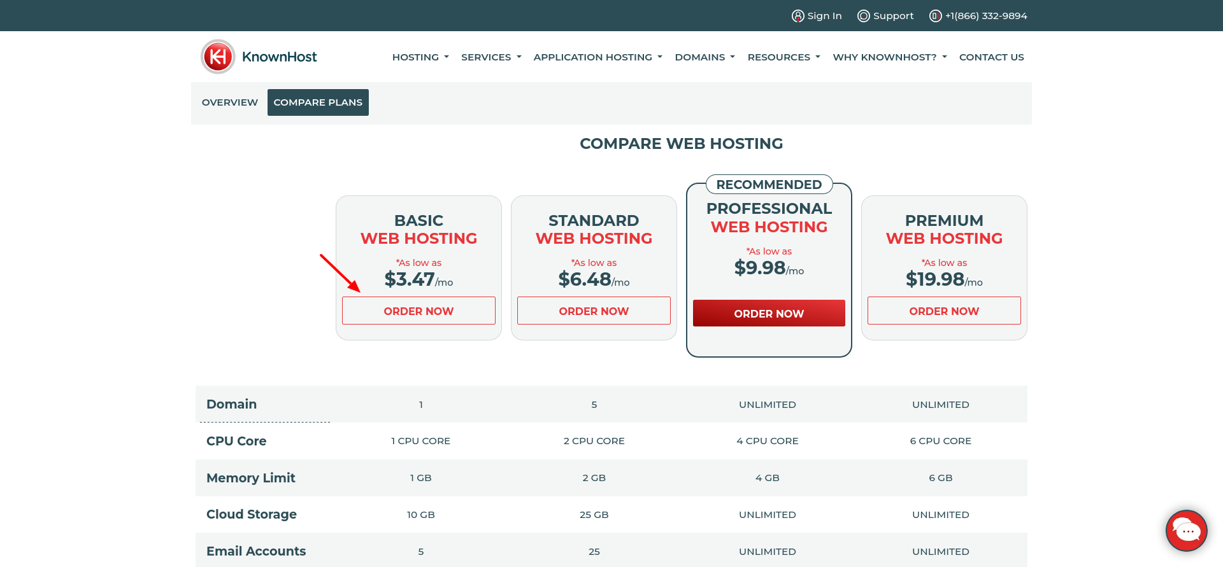The width and height of the screenshot is (1223, 567).
Task: Select the Compare Plans tab
Action: (x=318, y=102)
